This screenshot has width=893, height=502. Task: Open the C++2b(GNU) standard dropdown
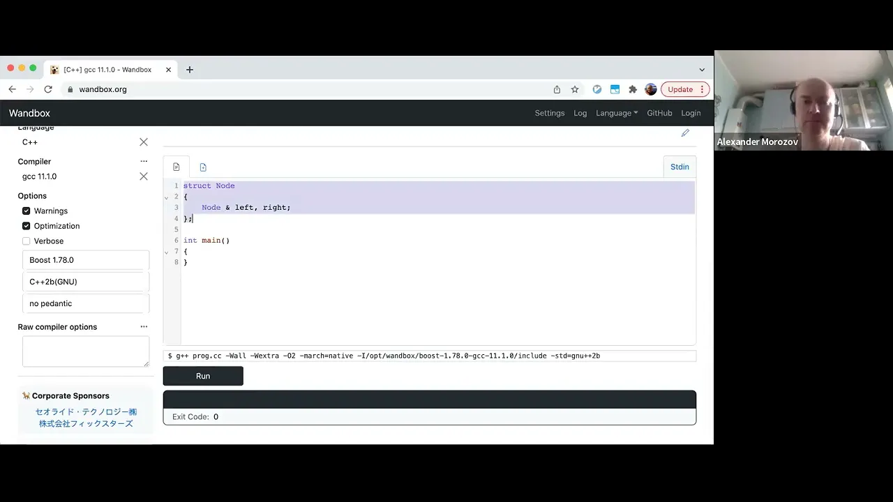pos(86,282)
